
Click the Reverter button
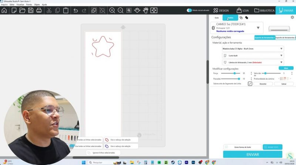click(x=263, y=84)
